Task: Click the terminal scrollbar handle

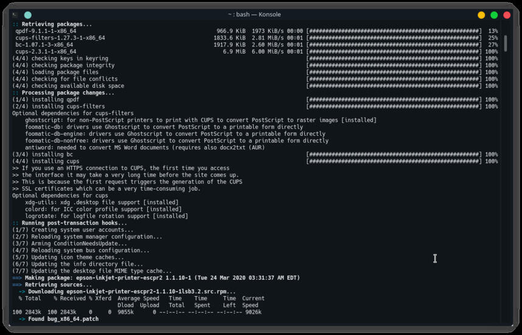Action: click(x=506, y=44)
